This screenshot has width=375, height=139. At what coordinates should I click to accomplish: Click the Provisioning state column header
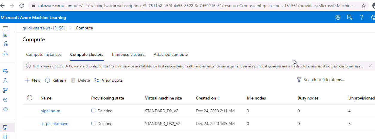(x=107, y=98)
